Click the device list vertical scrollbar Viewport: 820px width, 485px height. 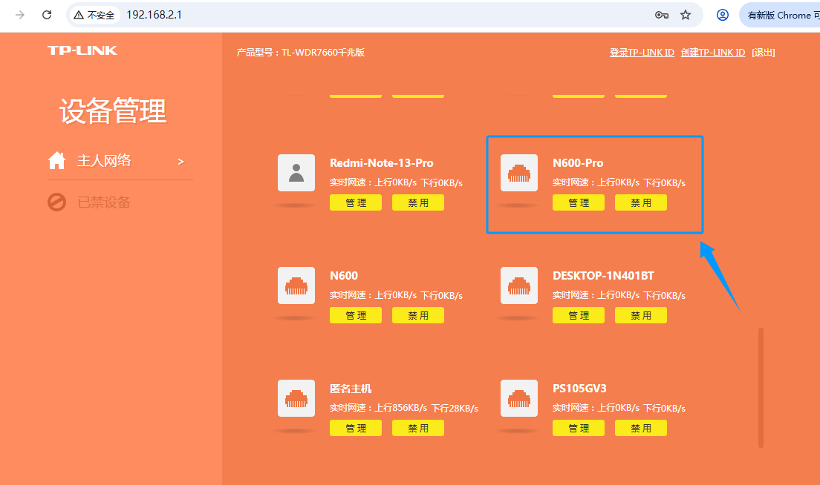point(761,387)
